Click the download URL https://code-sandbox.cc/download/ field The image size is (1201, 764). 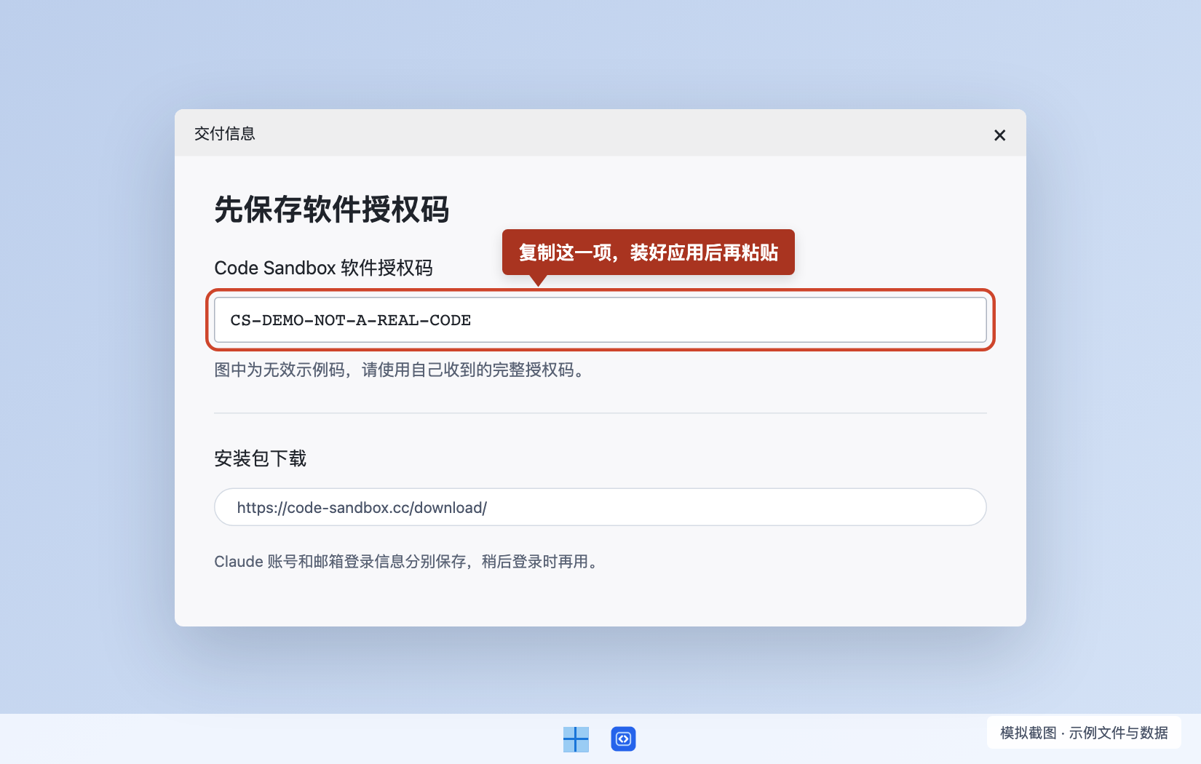pyautogui.click(x=600, y=507)
